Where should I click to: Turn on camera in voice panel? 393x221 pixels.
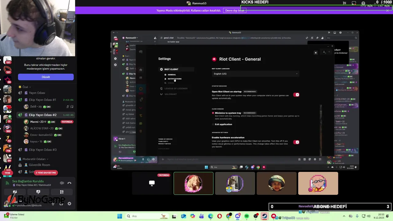[x=15, y=192]
